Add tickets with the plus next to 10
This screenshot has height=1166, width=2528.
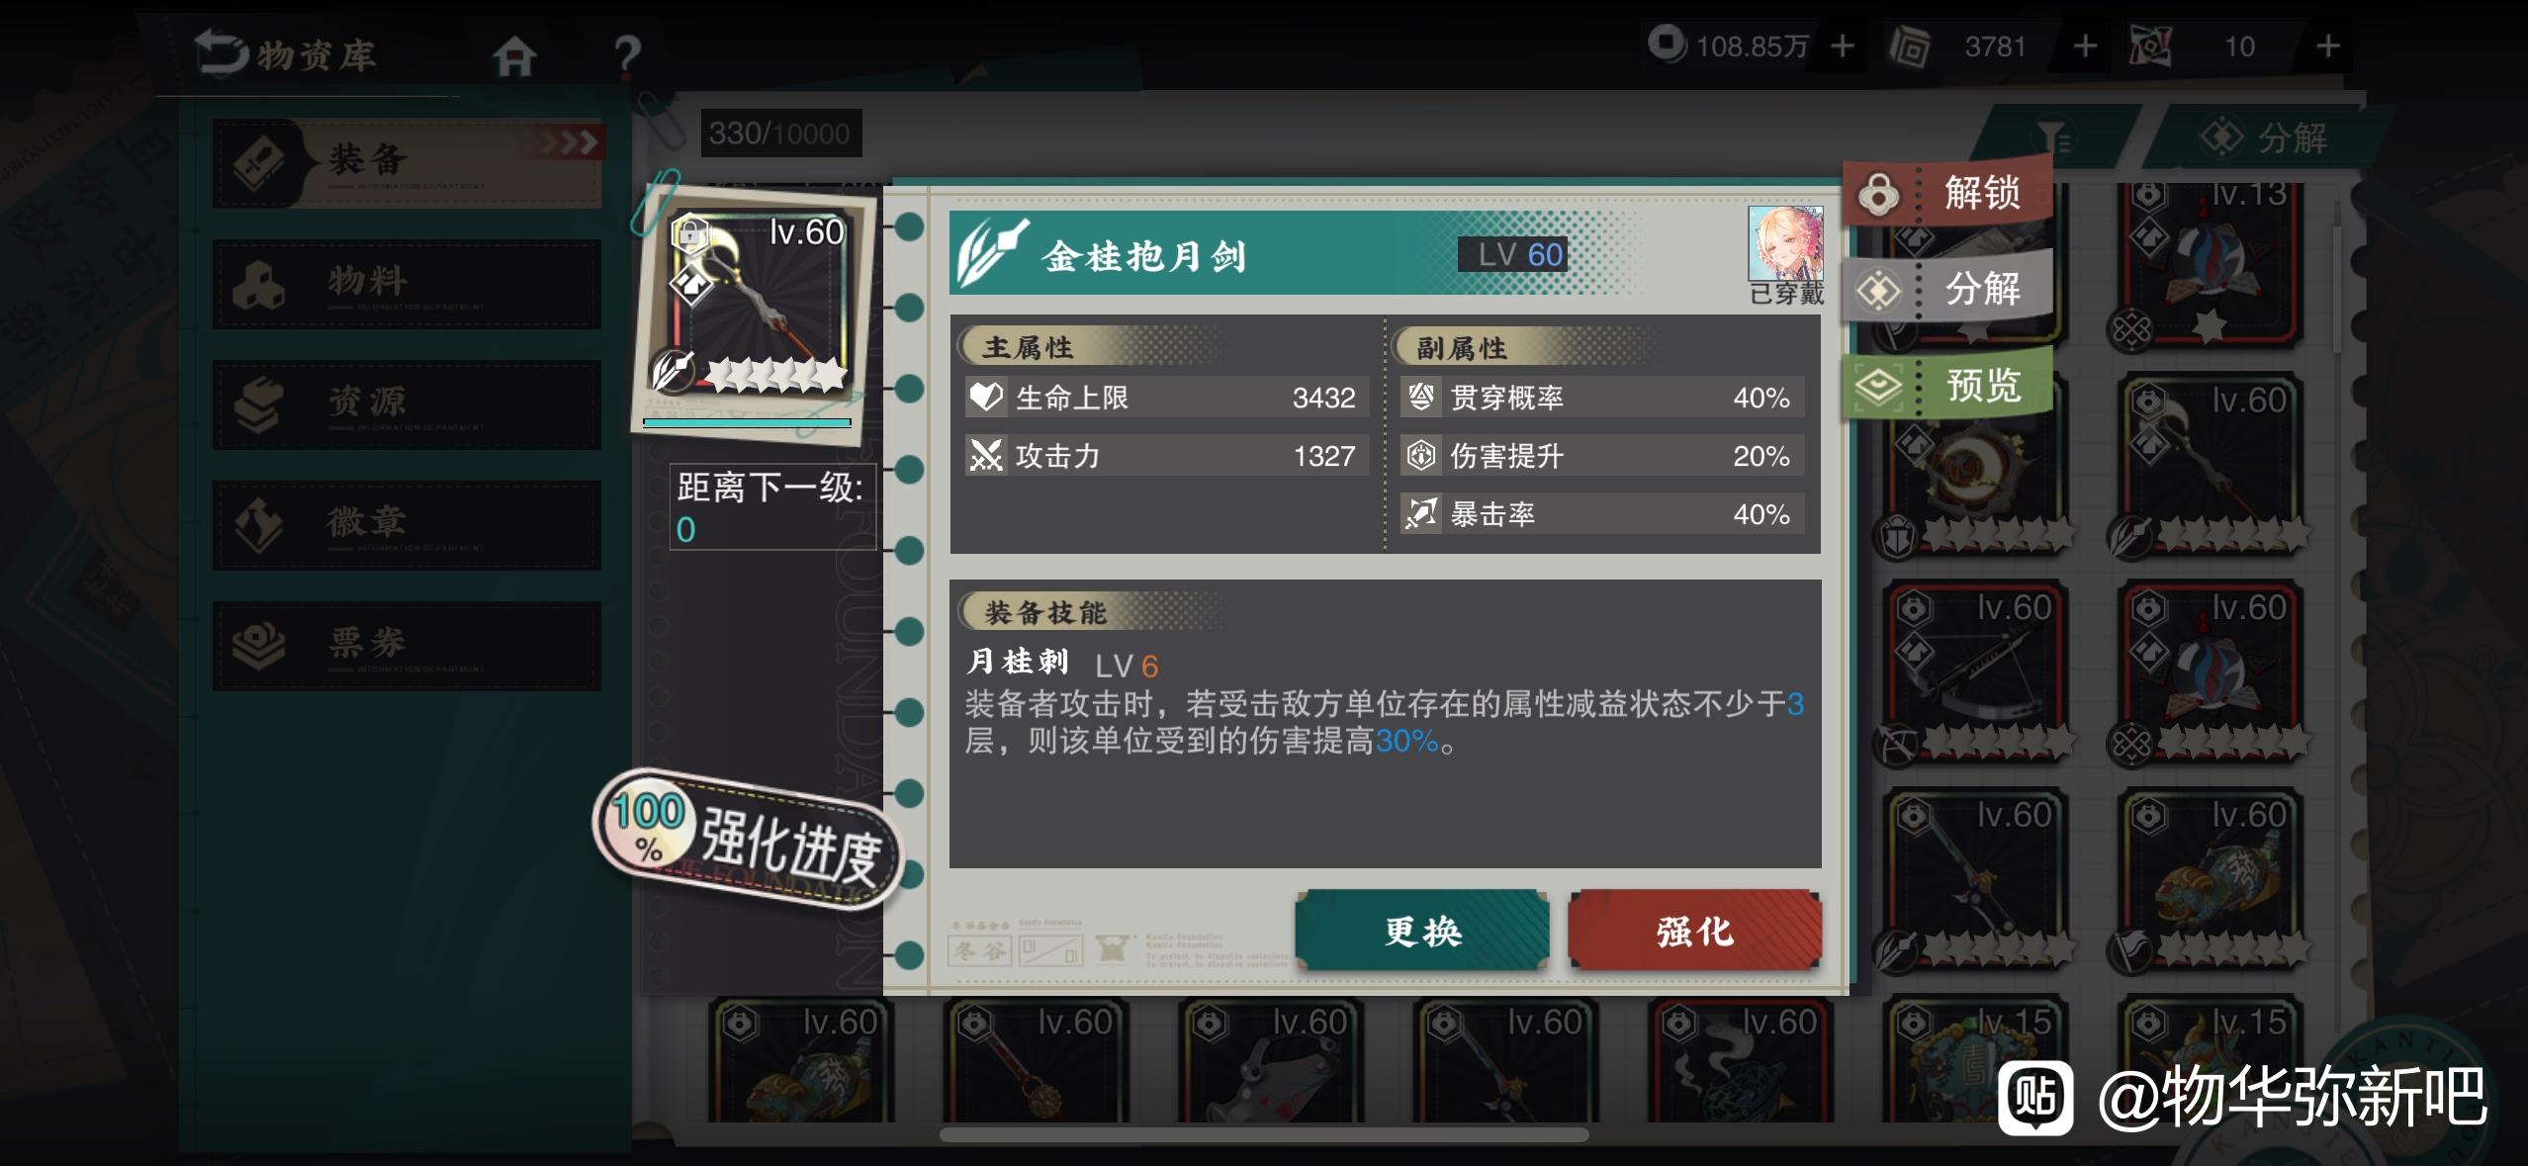[2328, 46]
